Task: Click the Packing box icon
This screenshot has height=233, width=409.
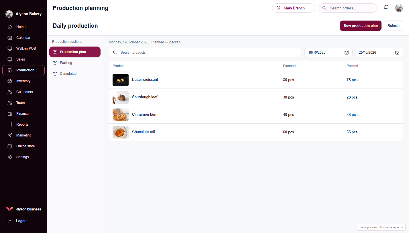Action: pyautogui.click(x=55, y=63)
